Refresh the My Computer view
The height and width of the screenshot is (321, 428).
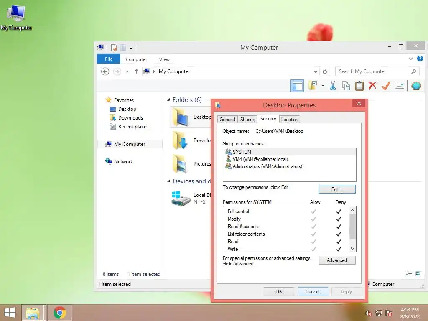[324, 71]
